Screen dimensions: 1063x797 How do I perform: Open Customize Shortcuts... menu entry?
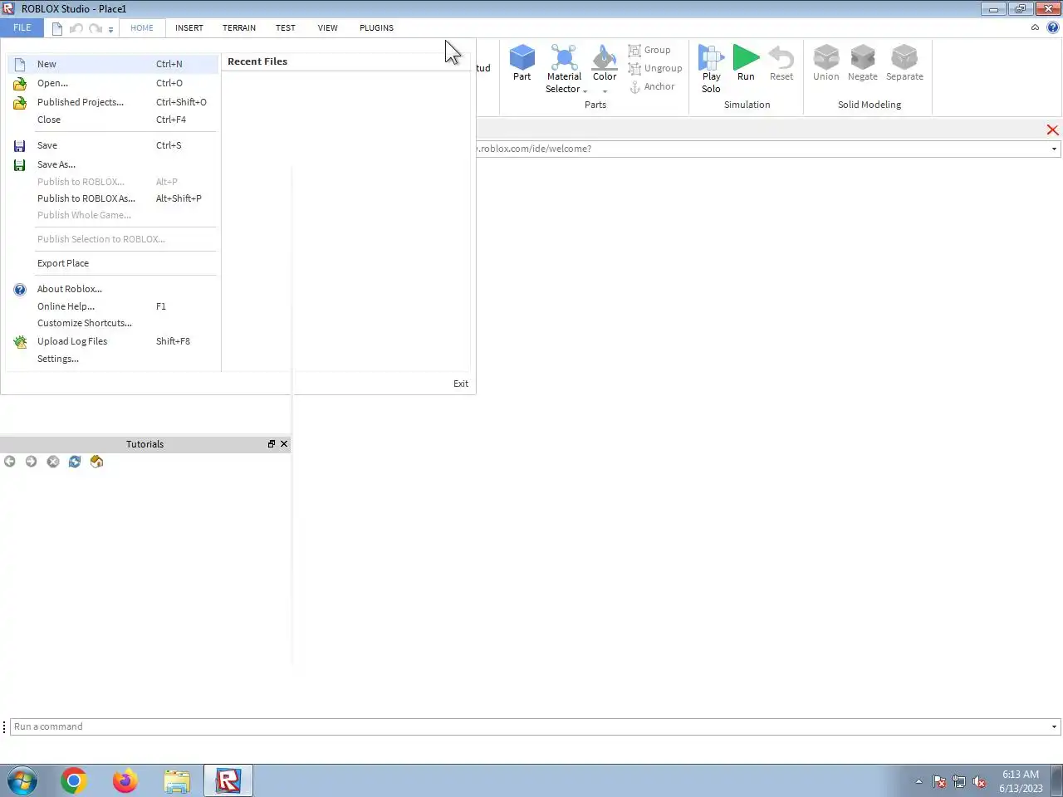click(x=112, y=323)
